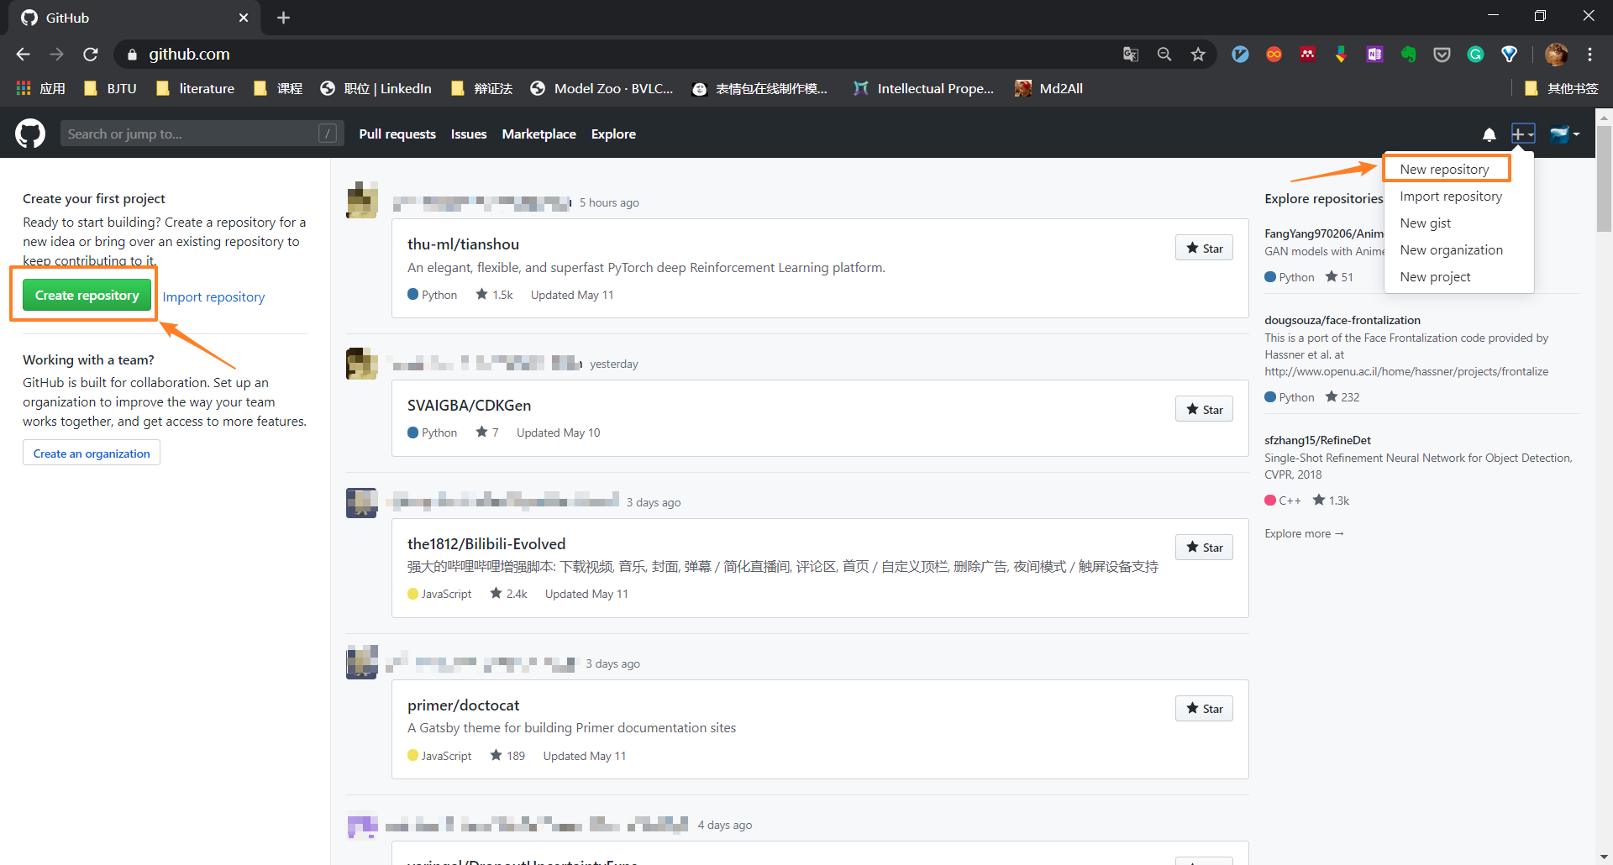Open the GitHub Octocat home logo
The image size is (1613, 865).
[30, 134]
